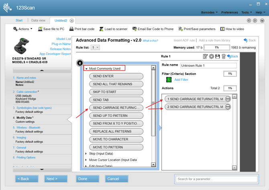Click the SEND ENTER action button
The height and width of the screenshot is (190, 269).
coord(116,76)
